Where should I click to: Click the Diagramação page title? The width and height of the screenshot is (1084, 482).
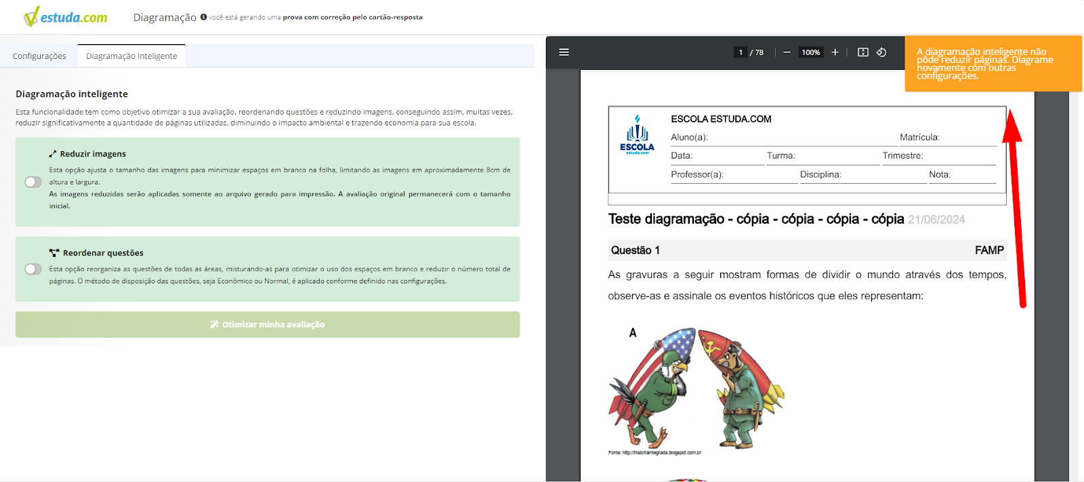click(x=165, y=18)
